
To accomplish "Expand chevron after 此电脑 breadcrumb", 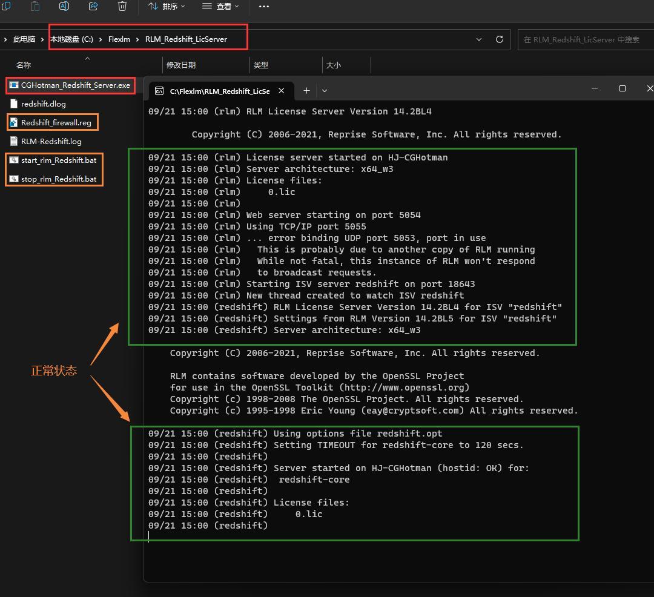I will [42, 39].
